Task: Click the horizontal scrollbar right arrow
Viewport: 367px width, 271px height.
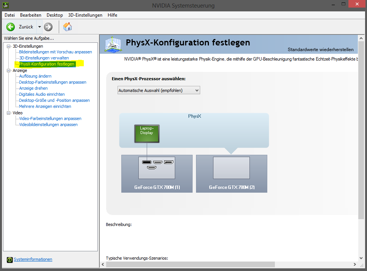Action: click(x=355, y=265)
